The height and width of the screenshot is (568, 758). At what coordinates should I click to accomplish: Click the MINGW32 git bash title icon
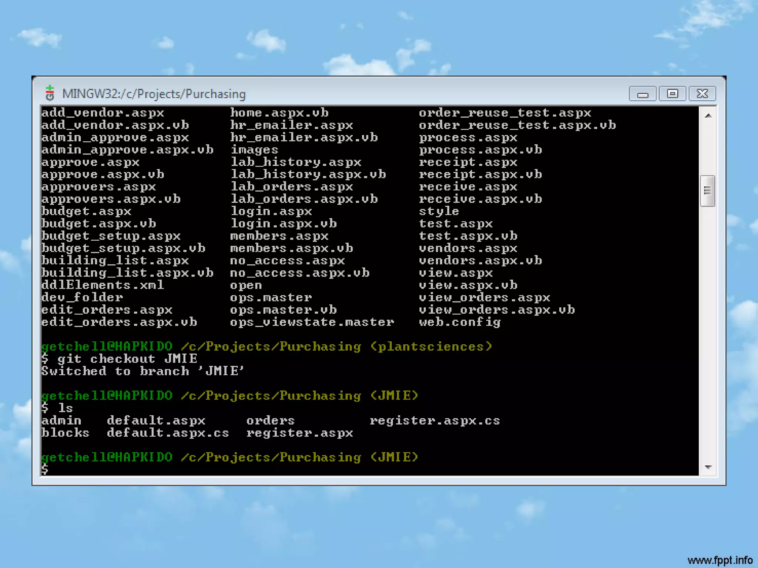(x=50, y=93)
